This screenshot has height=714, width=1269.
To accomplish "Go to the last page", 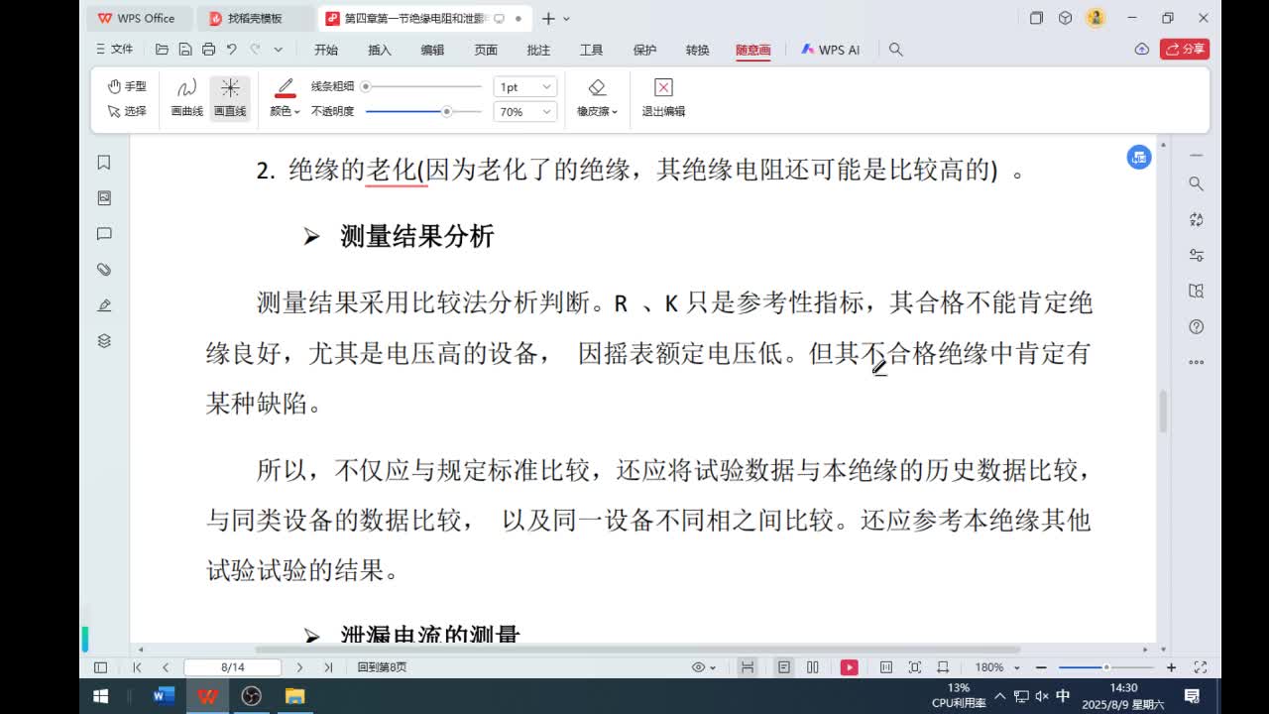I will (x=328, y=667).
